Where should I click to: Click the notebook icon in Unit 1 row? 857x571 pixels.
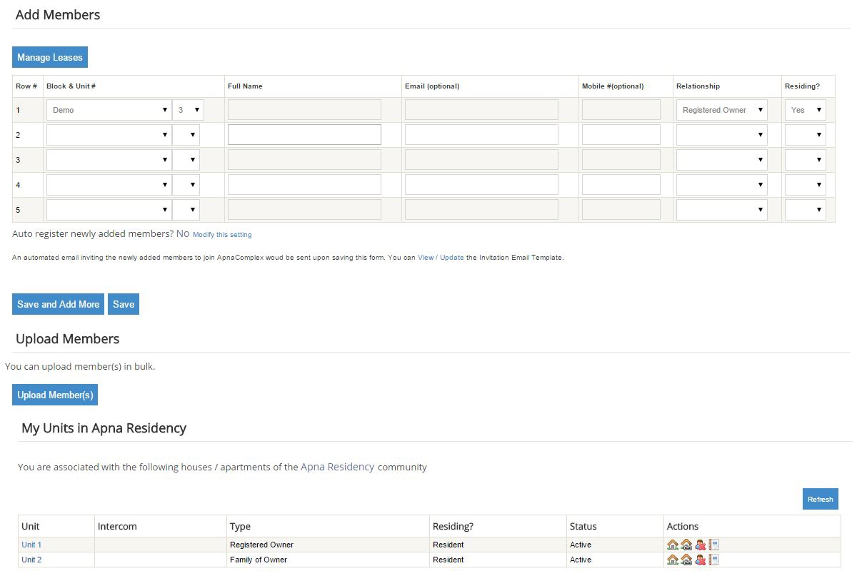[x=714, y=545]
